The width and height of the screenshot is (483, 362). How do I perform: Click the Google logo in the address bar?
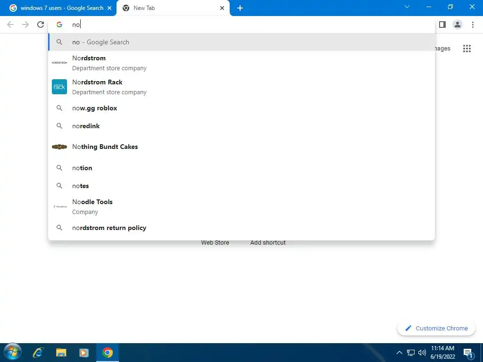pos(59,25)
